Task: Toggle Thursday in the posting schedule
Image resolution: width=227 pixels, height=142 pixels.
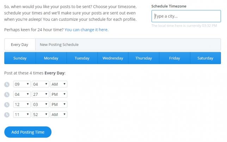Action: pos(143,58)
